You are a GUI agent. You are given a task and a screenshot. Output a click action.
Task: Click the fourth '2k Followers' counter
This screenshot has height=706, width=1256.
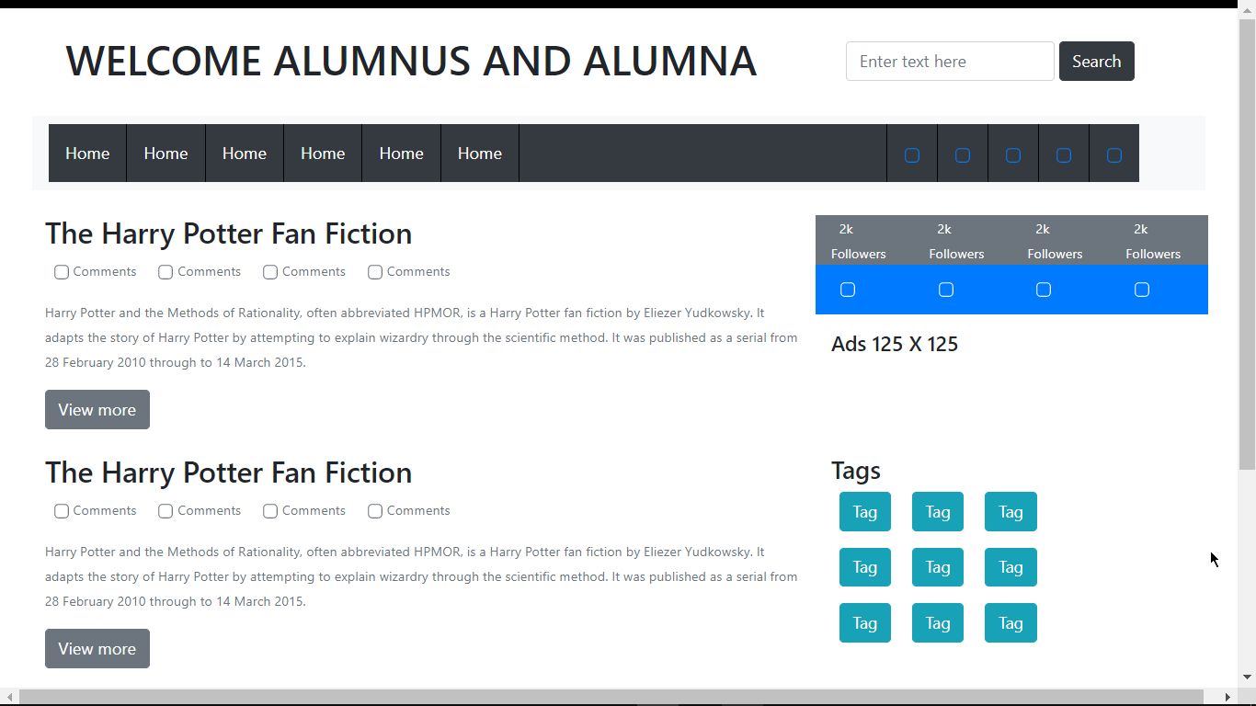pyautogui.click(x=1153, y=241)
